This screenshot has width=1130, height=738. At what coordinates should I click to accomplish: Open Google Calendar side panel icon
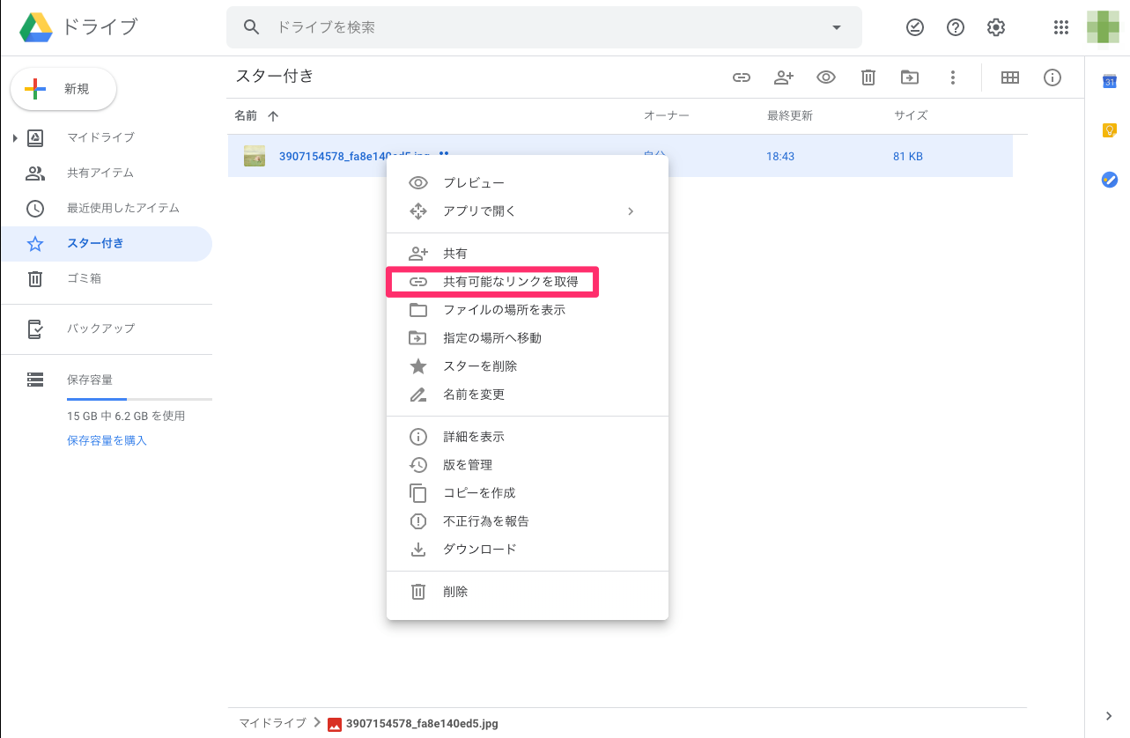coord(1110,81)
